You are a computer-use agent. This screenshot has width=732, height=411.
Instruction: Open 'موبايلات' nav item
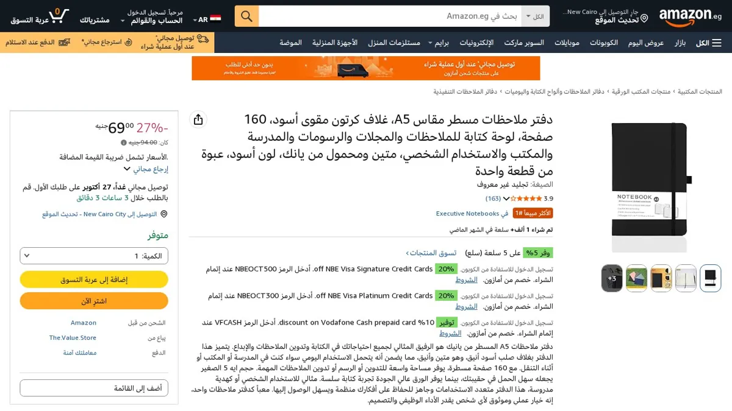click(567, 43)
